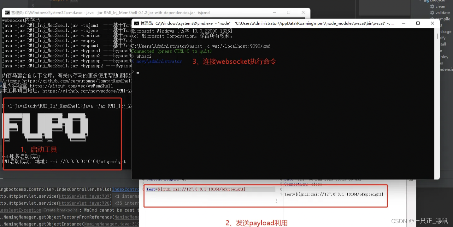Run Maven validate lifecycle goal
The height and width of the screenshot is (227, 453).
443,13
